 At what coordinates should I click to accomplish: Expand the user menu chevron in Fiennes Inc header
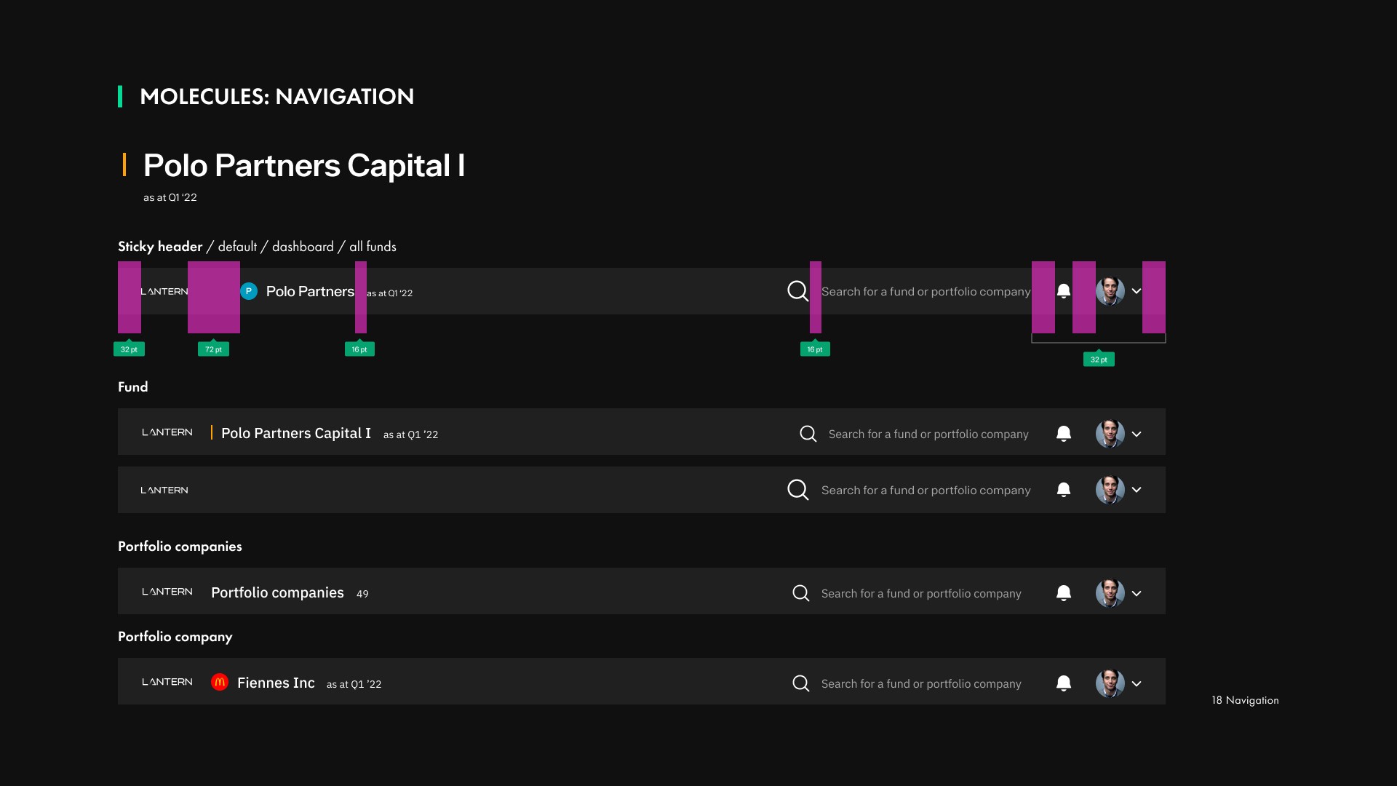pos(1137,684)
